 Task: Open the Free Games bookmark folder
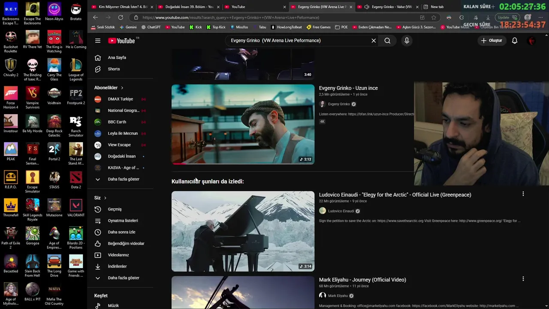pos(318,27)
